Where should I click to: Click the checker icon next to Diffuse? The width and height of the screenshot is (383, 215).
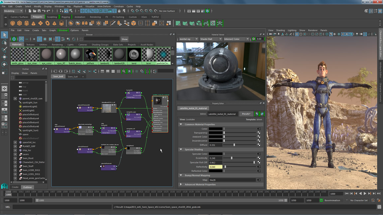click(x=259, y=145)
